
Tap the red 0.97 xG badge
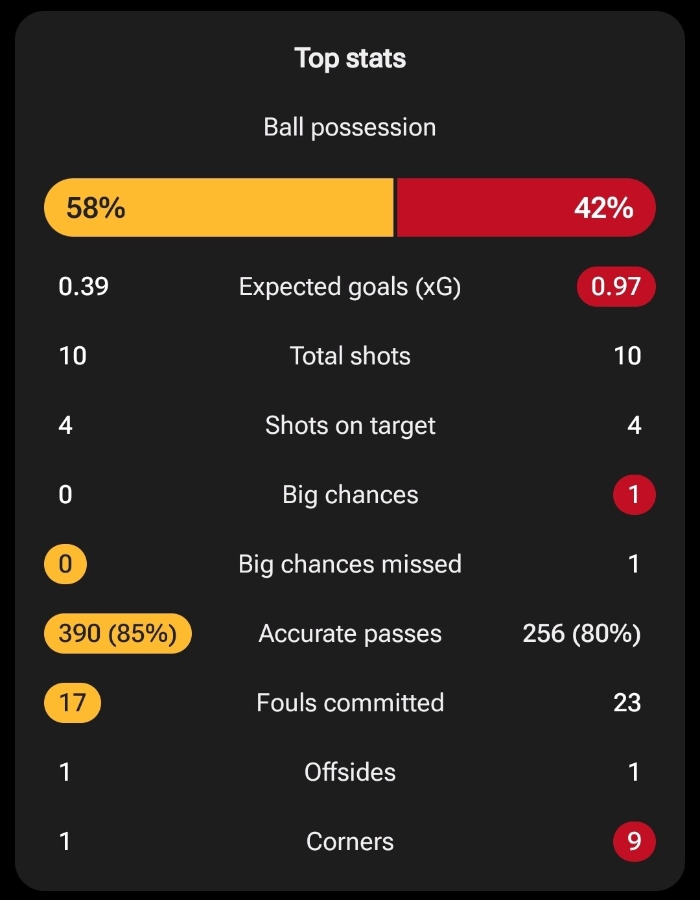coord(616,287)
